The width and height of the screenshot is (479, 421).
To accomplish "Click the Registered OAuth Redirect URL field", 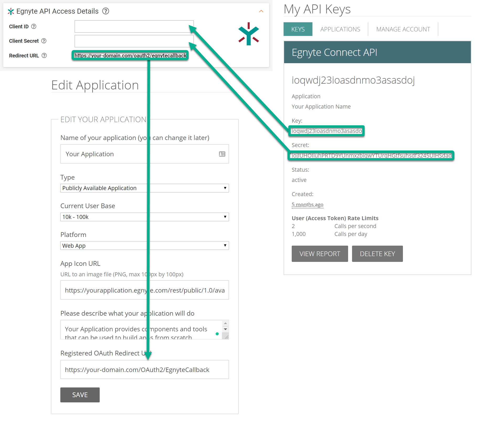I will (145, 369).
